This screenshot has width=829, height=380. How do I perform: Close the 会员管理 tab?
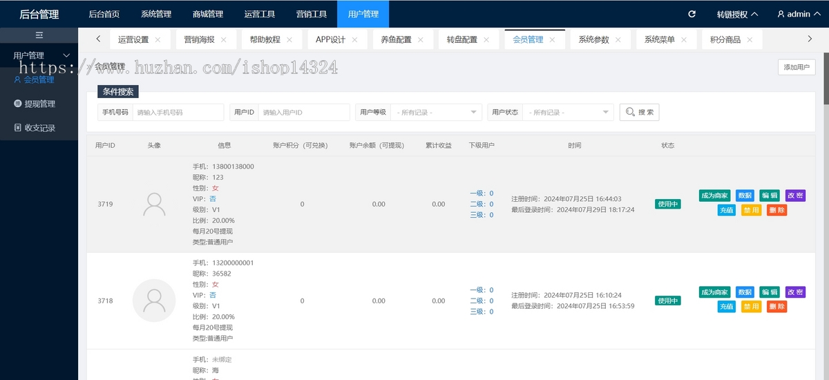[x=553, y=40]
